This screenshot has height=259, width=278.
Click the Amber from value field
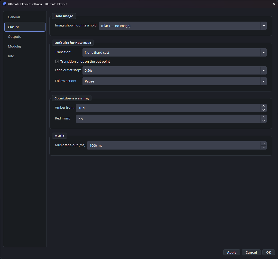[168, 108]
